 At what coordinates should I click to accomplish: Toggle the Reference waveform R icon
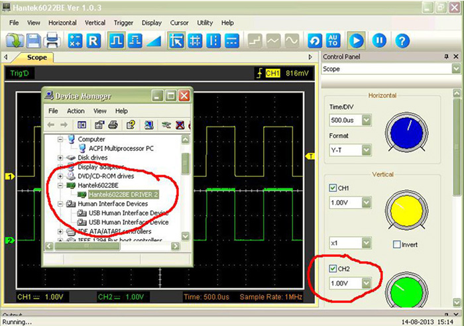point(93,40)
